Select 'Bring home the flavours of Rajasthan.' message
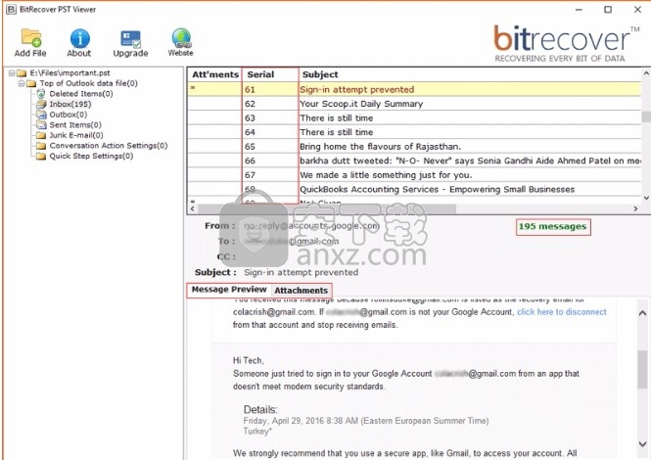 [x=414, y=147]
